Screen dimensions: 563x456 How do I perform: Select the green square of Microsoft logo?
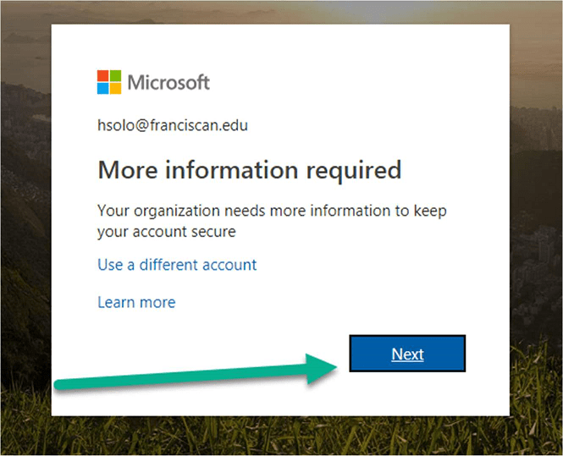pos(115,75)
